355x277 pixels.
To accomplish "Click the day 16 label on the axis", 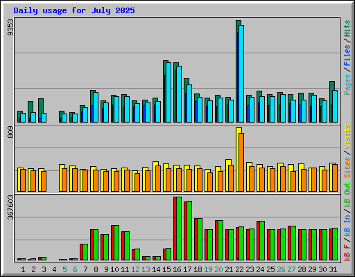I will point(177,269).
